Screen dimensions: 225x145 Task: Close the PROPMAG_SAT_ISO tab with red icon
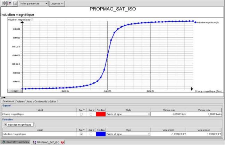(62, 142)
